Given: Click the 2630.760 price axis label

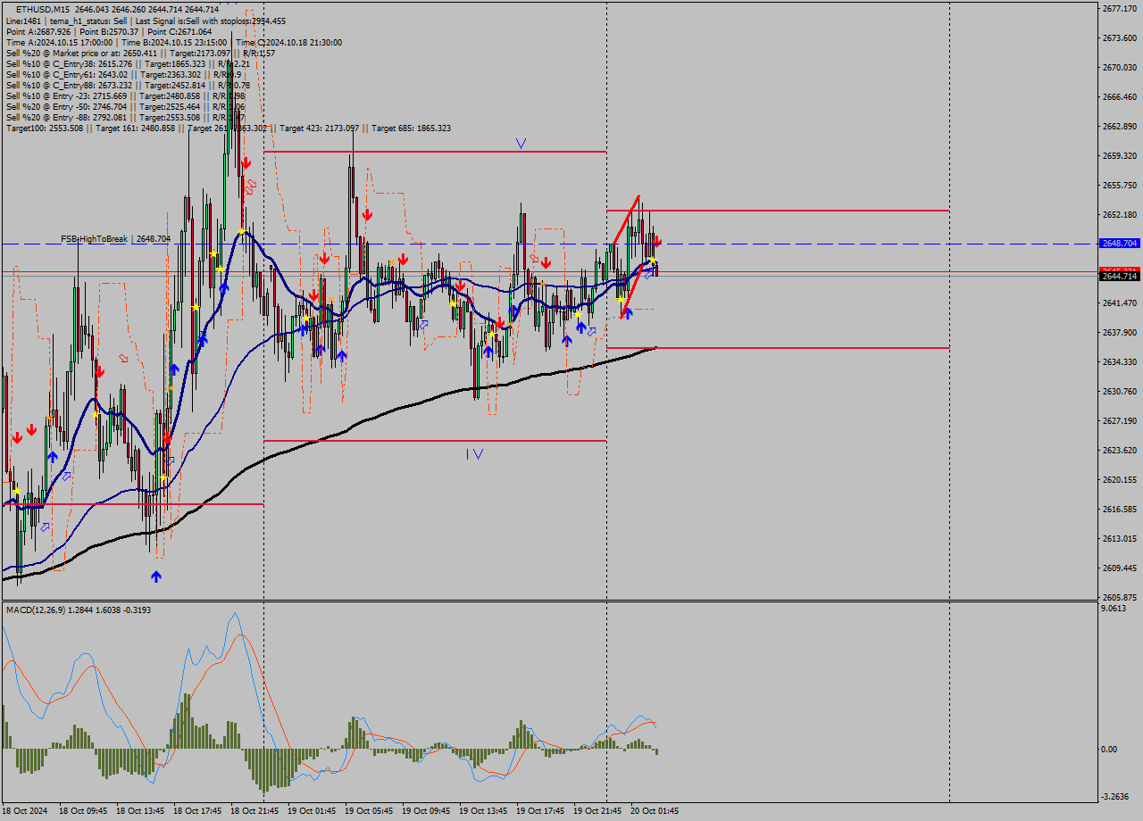Looking at the screenshot, I should pyautogui.click(x=1119, y=392).
